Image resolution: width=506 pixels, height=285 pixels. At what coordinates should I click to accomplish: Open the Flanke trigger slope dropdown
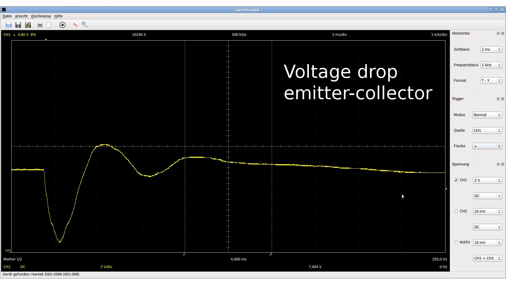pos(487,146)
